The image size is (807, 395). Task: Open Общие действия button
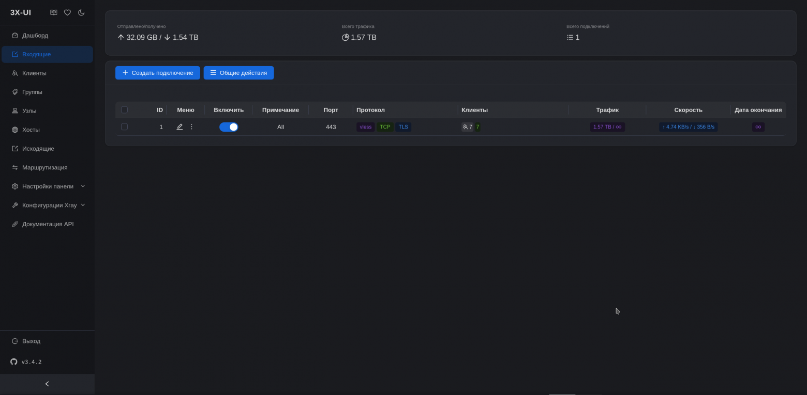click(238, 73)
